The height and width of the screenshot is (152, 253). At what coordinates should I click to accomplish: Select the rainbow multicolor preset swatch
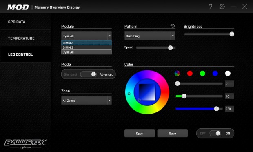tap(177, 73)
